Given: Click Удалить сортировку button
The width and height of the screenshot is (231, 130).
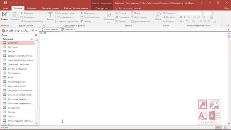Looking at the screenshot, I should pos(67,21).
